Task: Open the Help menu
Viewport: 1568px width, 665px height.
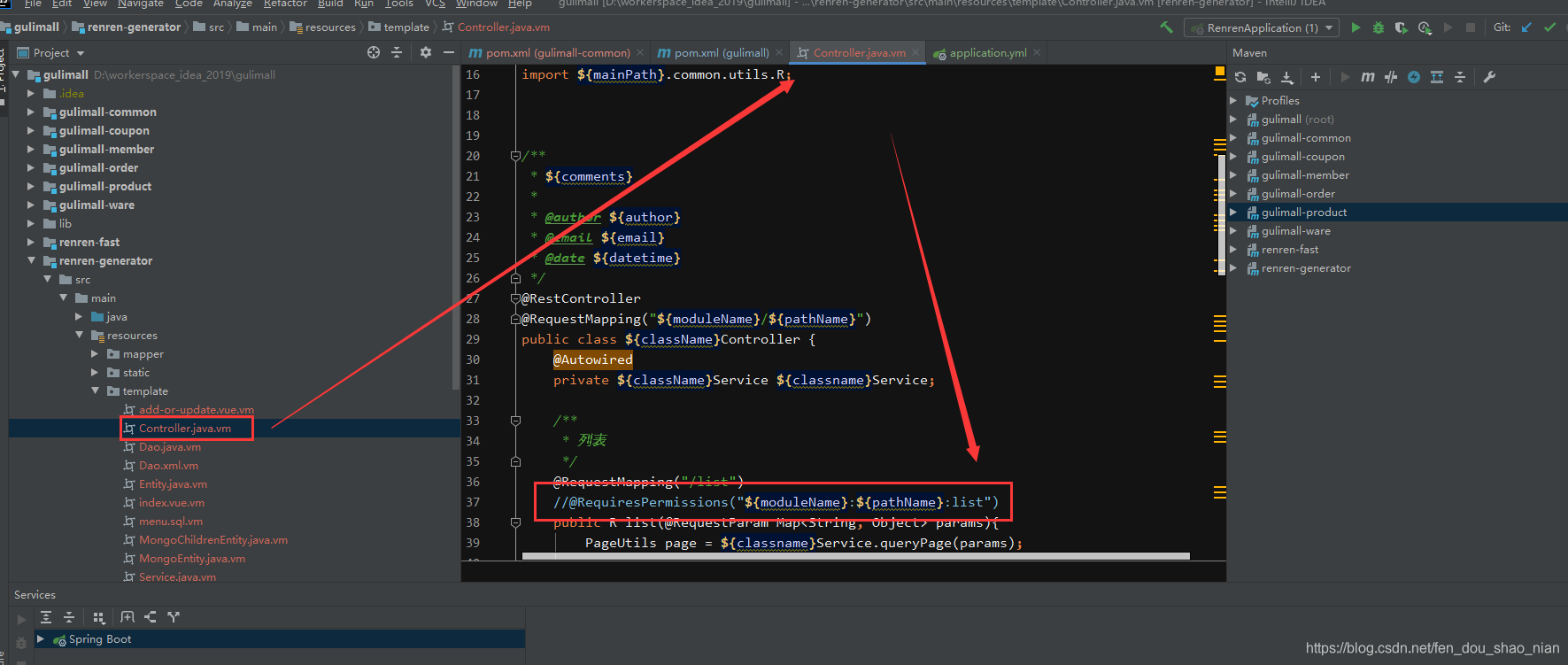Action: click(520, 4)
